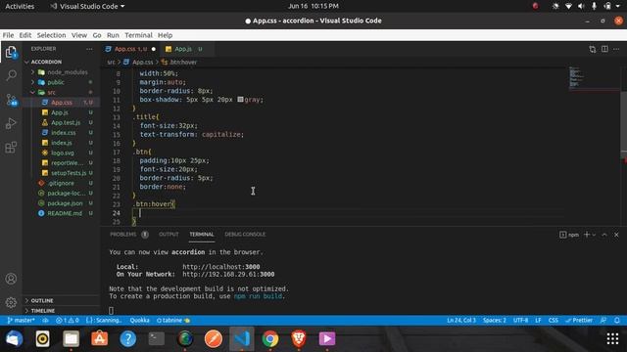The width and height of the screenshot is (627, 352).
Task: Open the Visual Studio Code app menu dropdown
Action: [87, 6]
